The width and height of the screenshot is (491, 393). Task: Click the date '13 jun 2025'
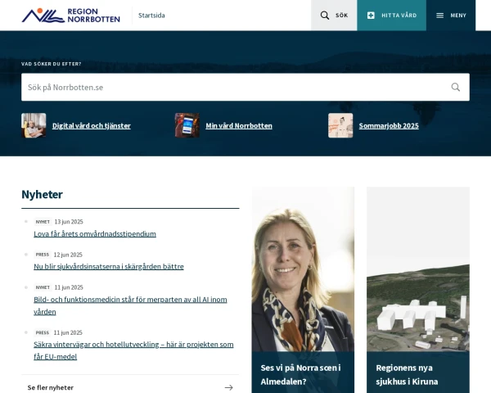(x=69, y=222)
